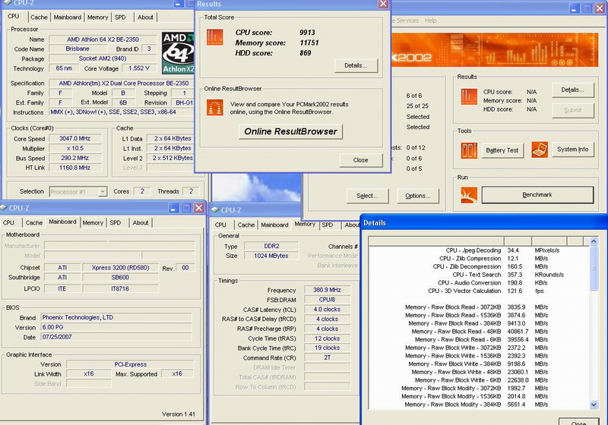Minimize the Mainboard CPU-Z window
Screen dimensions: 608x425
click(x=174, y=208)
